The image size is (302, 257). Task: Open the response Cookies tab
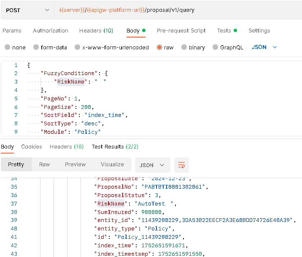(x=32, y=147)
